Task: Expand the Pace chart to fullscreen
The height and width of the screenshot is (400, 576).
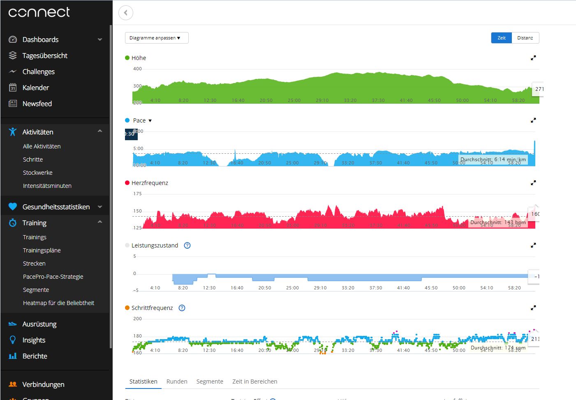Action: click(533, 120)
